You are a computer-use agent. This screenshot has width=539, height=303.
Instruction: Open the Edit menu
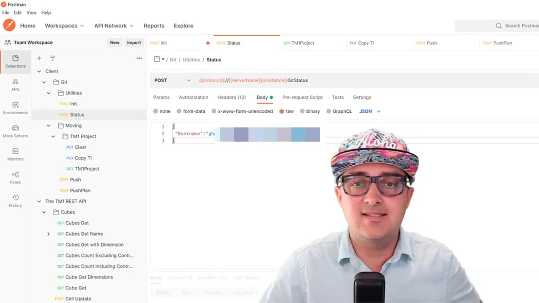click(x=18, y=13)
